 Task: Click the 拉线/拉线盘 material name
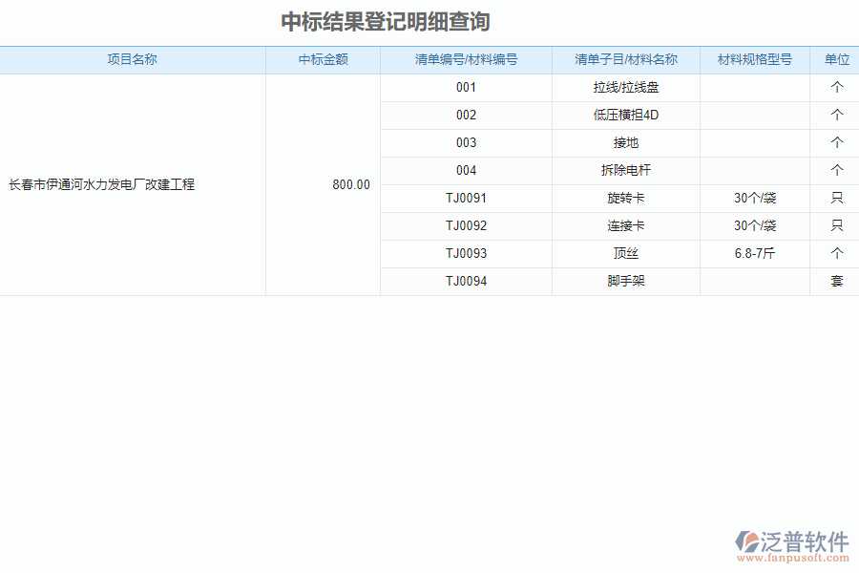point(625,87)
